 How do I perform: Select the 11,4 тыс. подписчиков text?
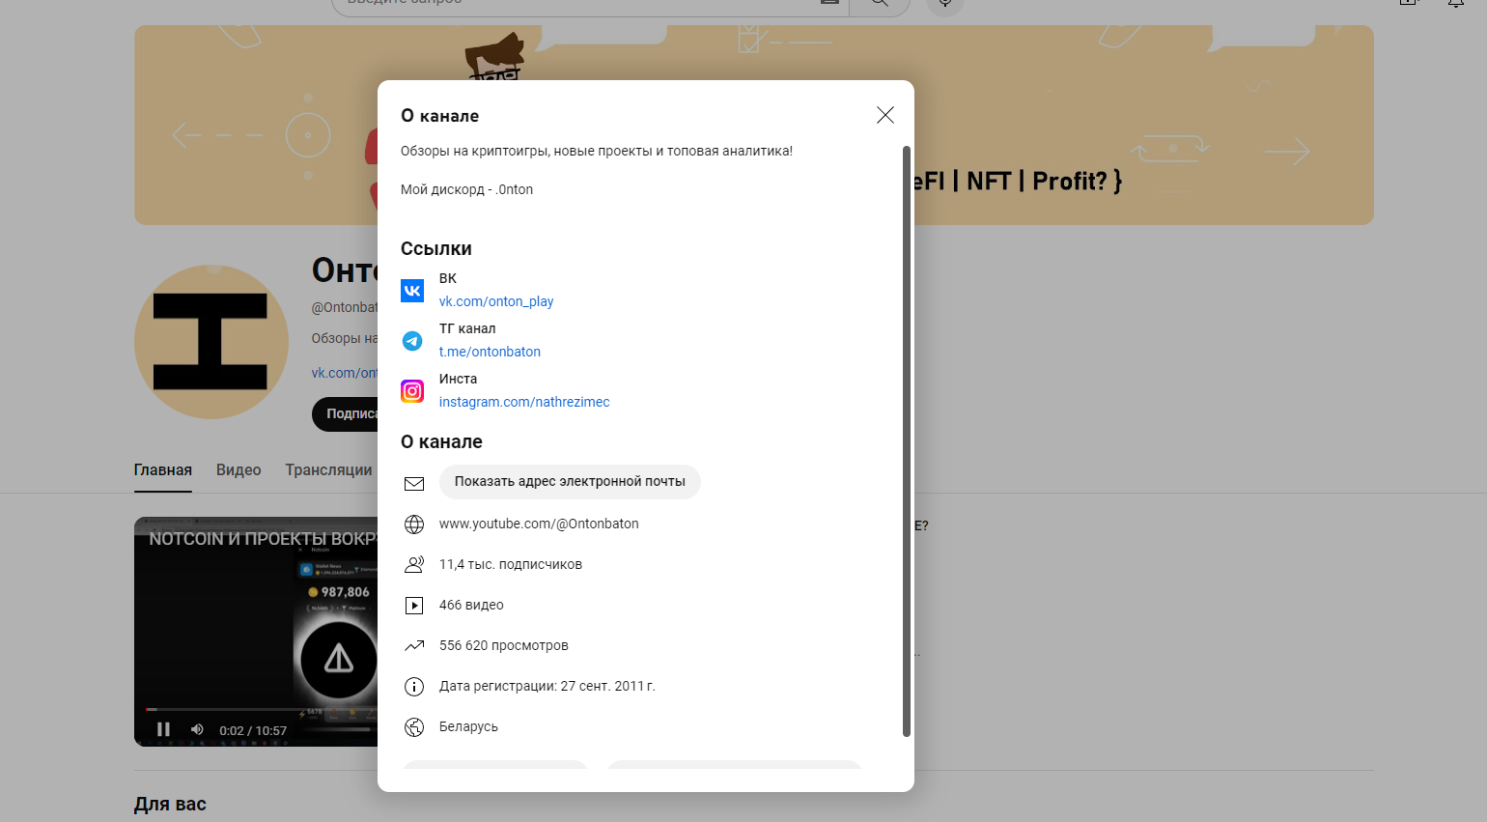511,564
